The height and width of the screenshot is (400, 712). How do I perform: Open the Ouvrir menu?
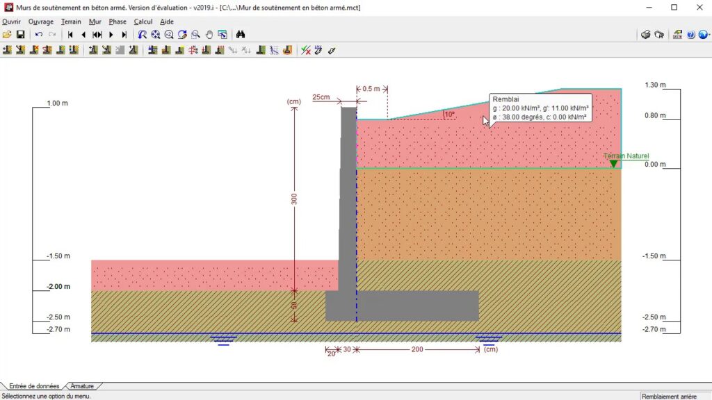tap(11, 22)
